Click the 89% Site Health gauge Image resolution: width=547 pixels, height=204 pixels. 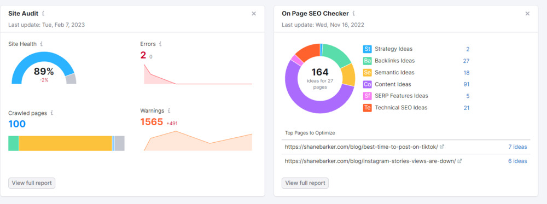[x=44, y=68]
